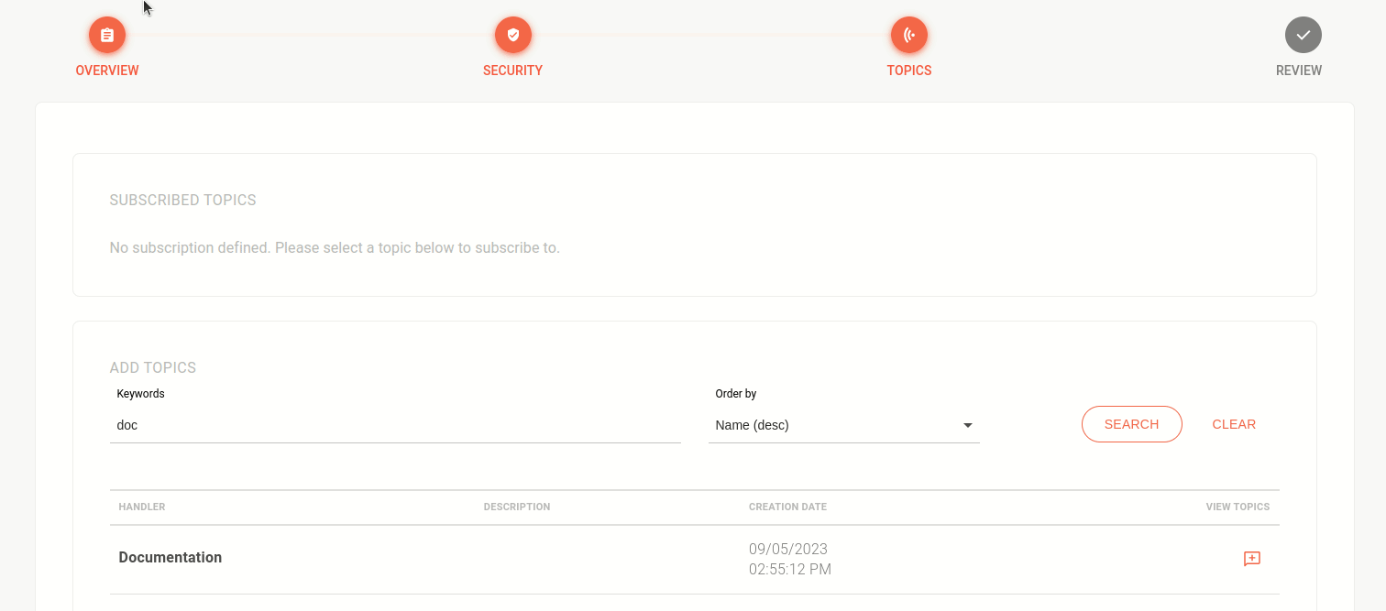
Task: Click the CREATION DATE column header
Action: 786,507
